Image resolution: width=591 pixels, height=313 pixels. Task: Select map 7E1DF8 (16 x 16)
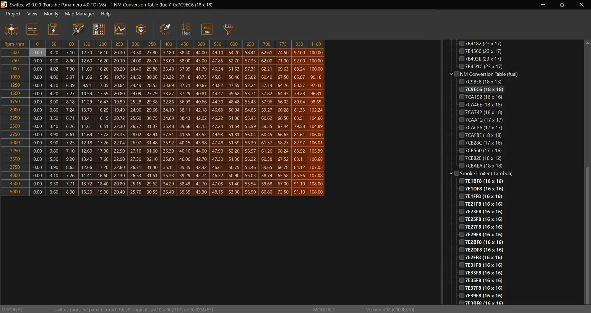click(484, 189)
